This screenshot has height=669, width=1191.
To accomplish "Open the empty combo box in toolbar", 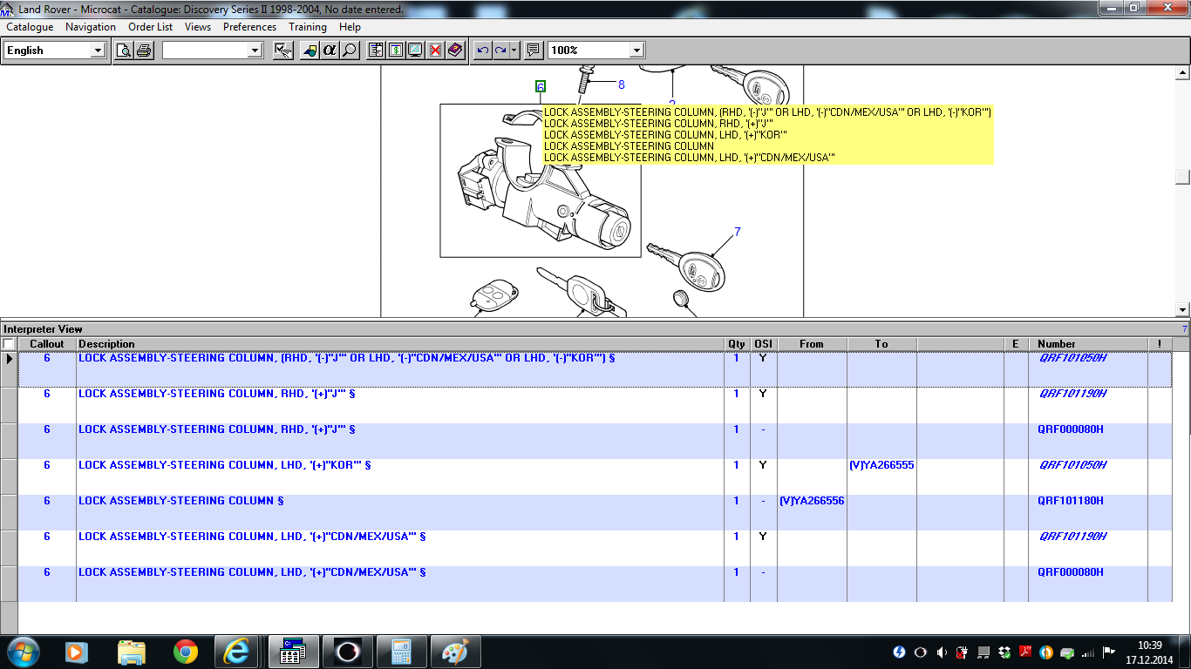I will point(255,51).
